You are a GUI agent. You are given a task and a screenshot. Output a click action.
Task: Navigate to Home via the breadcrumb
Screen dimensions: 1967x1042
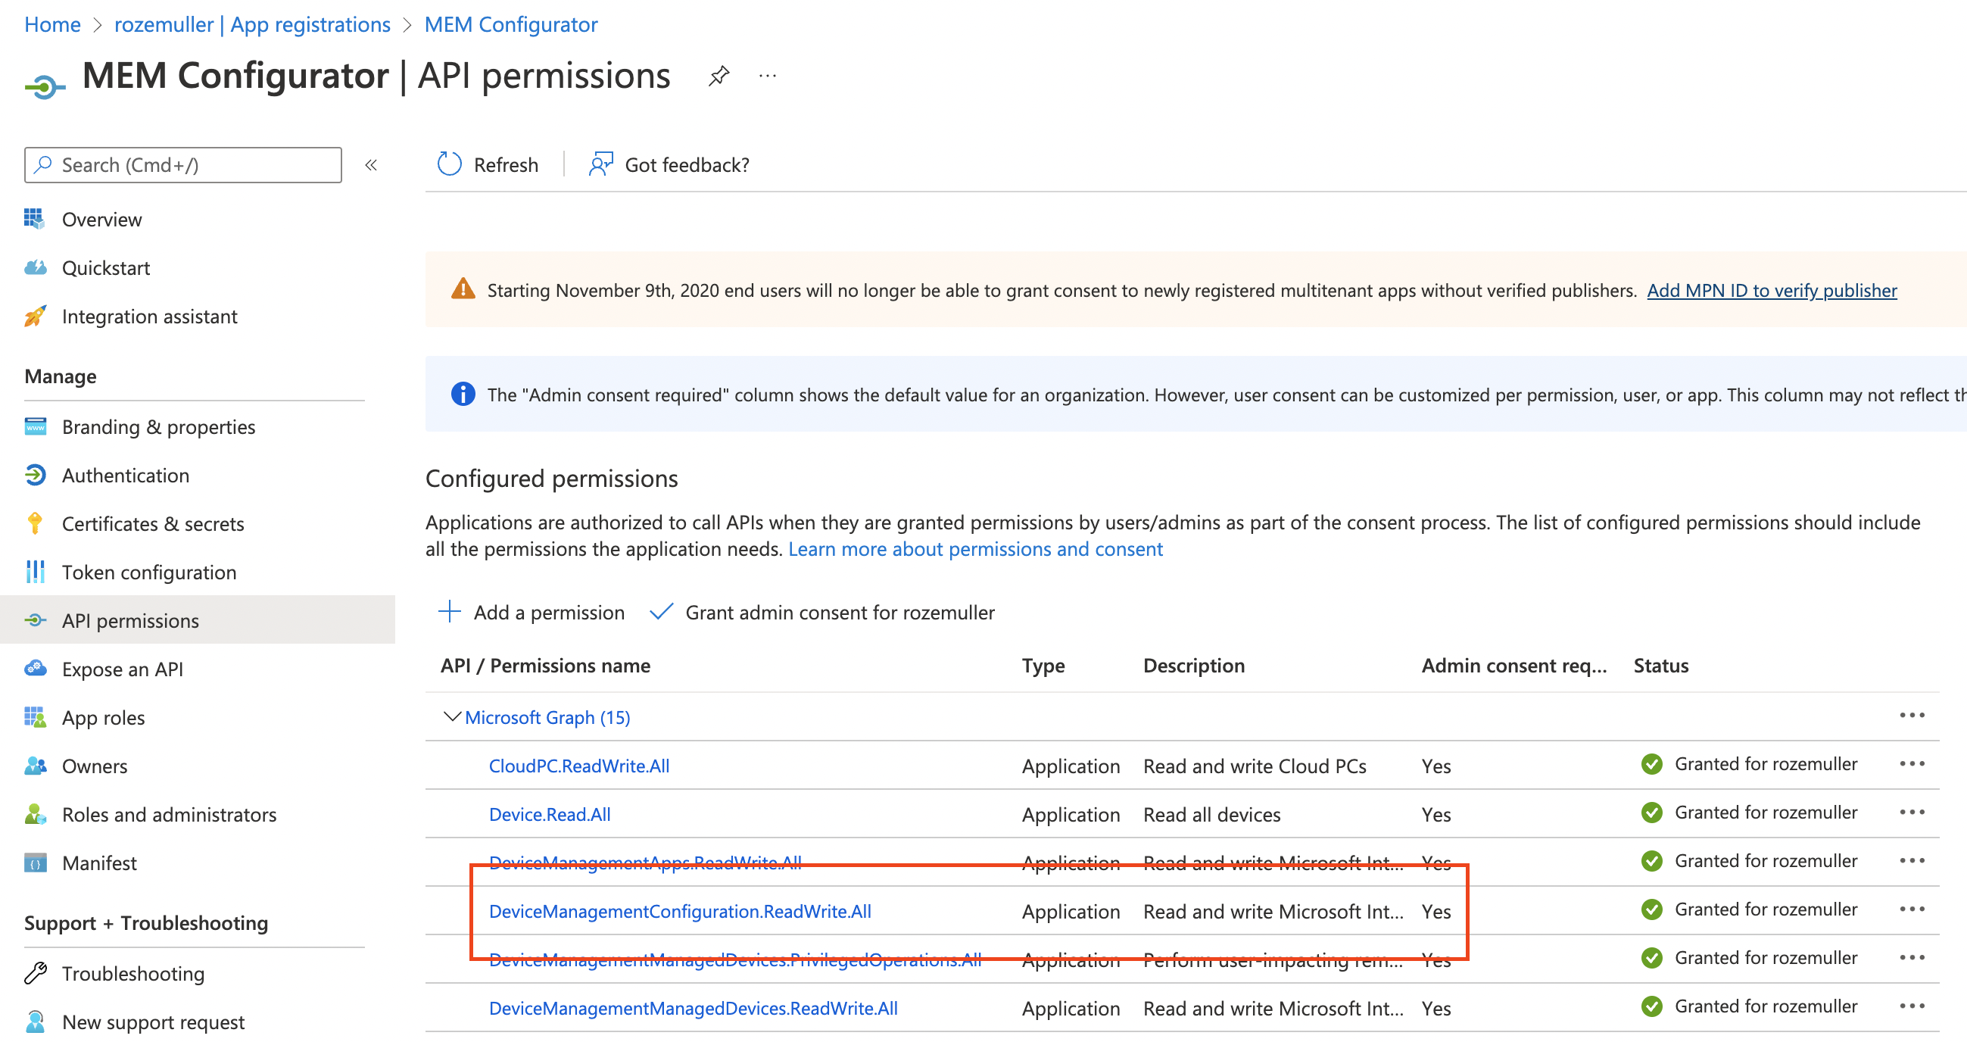(52, 23)
